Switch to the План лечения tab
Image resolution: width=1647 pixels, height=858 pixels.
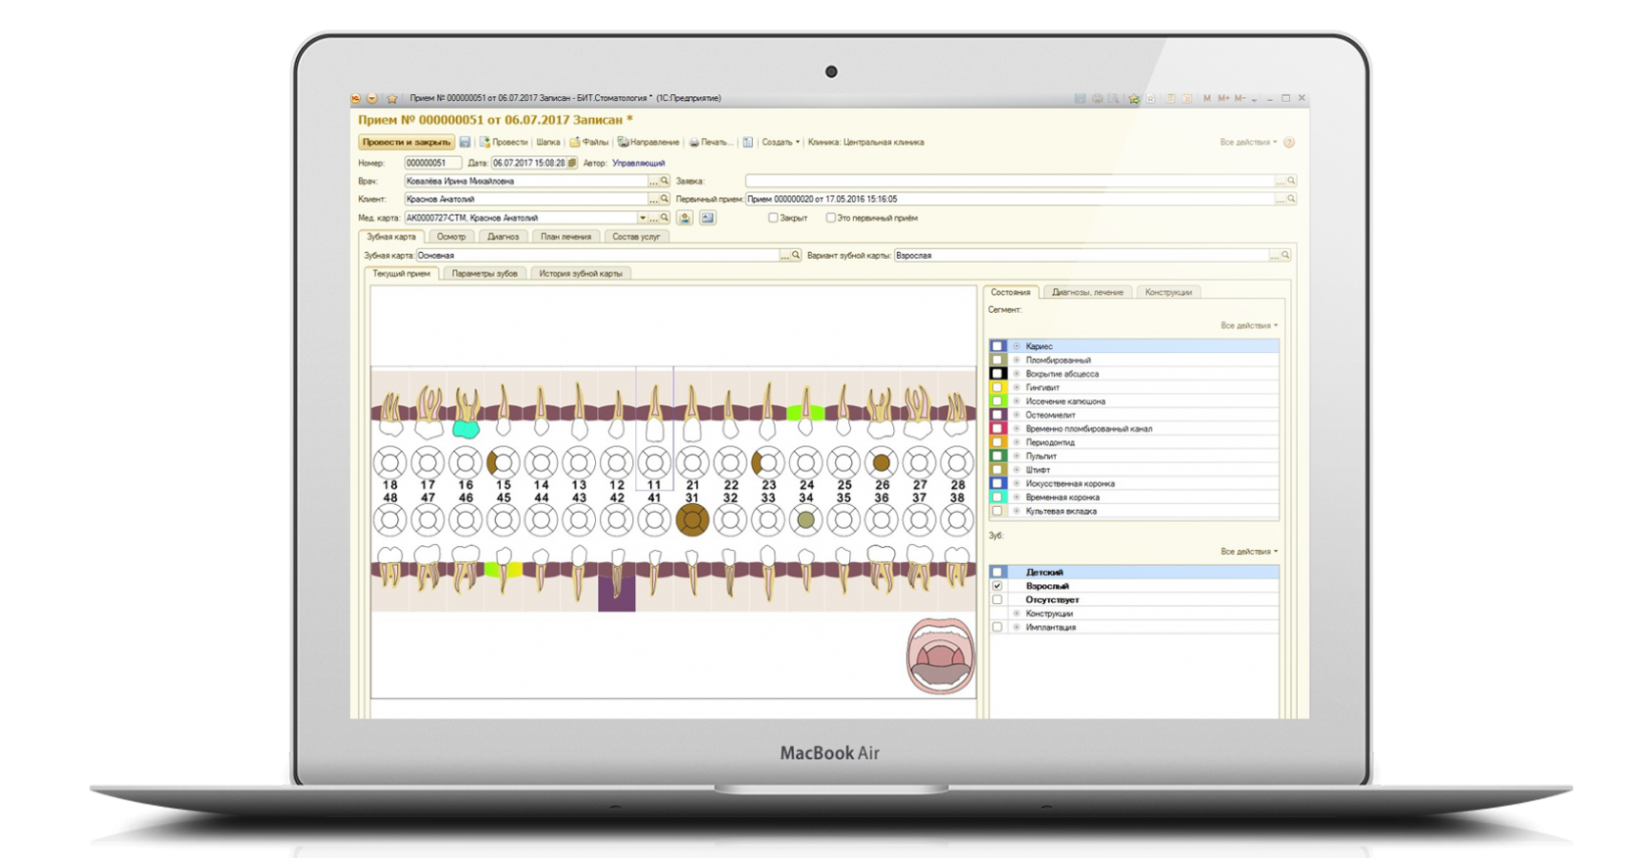point(566,236)
